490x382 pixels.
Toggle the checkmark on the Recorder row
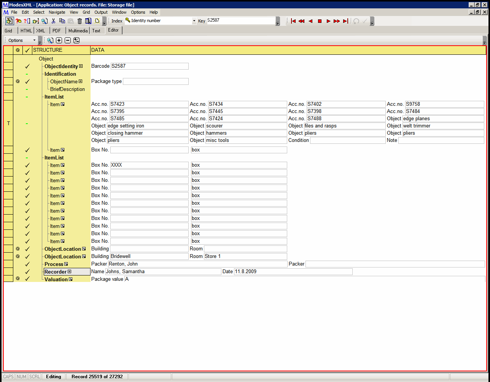click(27, 272)
